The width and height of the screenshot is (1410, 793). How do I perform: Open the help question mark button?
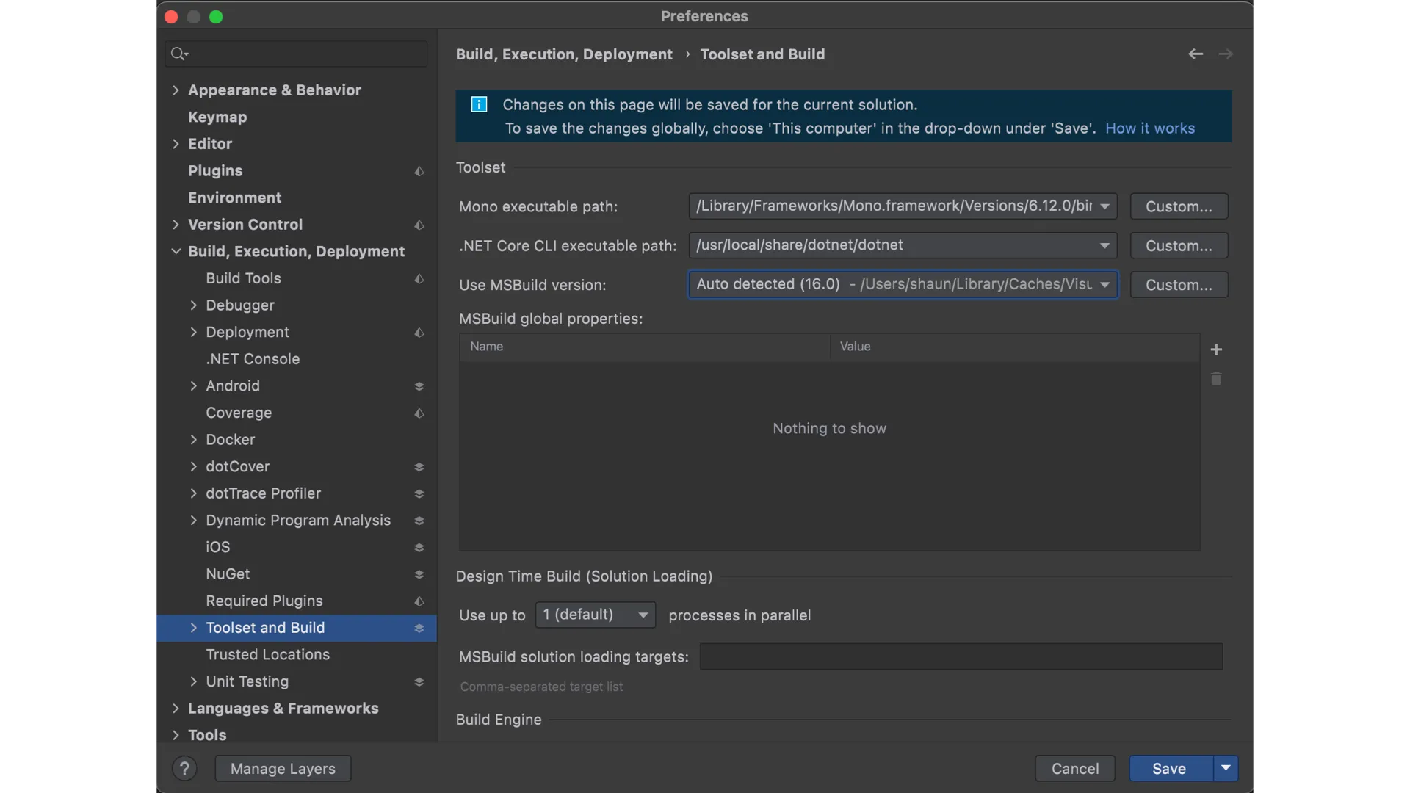pyautogui.click(x=184, y=769)
